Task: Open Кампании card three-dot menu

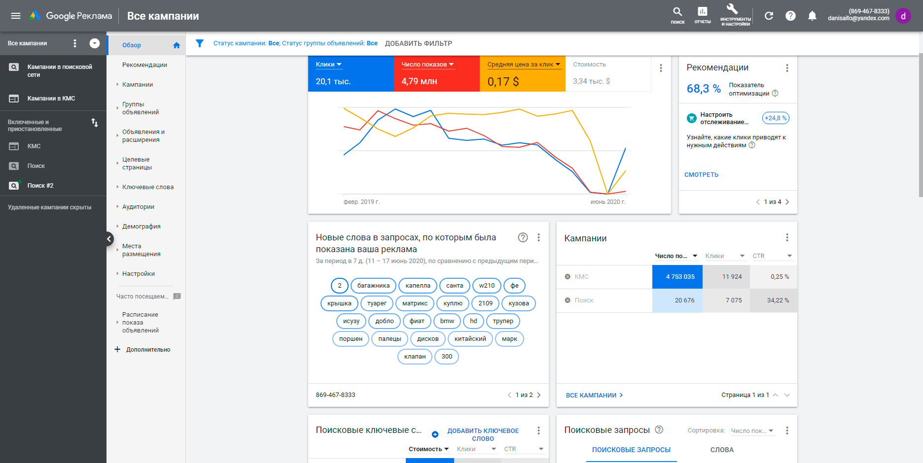Action: (787, 237)
